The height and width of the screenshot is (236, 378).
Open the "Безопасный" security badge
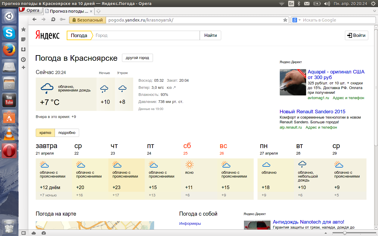(x=87, y=20)
